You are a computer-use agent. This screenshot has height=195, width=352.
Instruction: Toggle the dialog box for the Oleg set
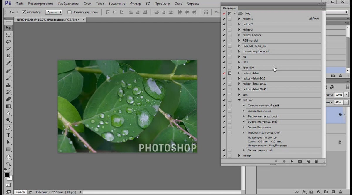[230, 13]
